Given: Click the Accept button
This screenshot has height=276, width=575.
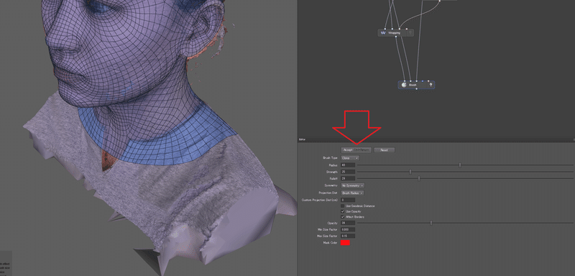Looking at the screenshot, I should (x=356, y=150).
